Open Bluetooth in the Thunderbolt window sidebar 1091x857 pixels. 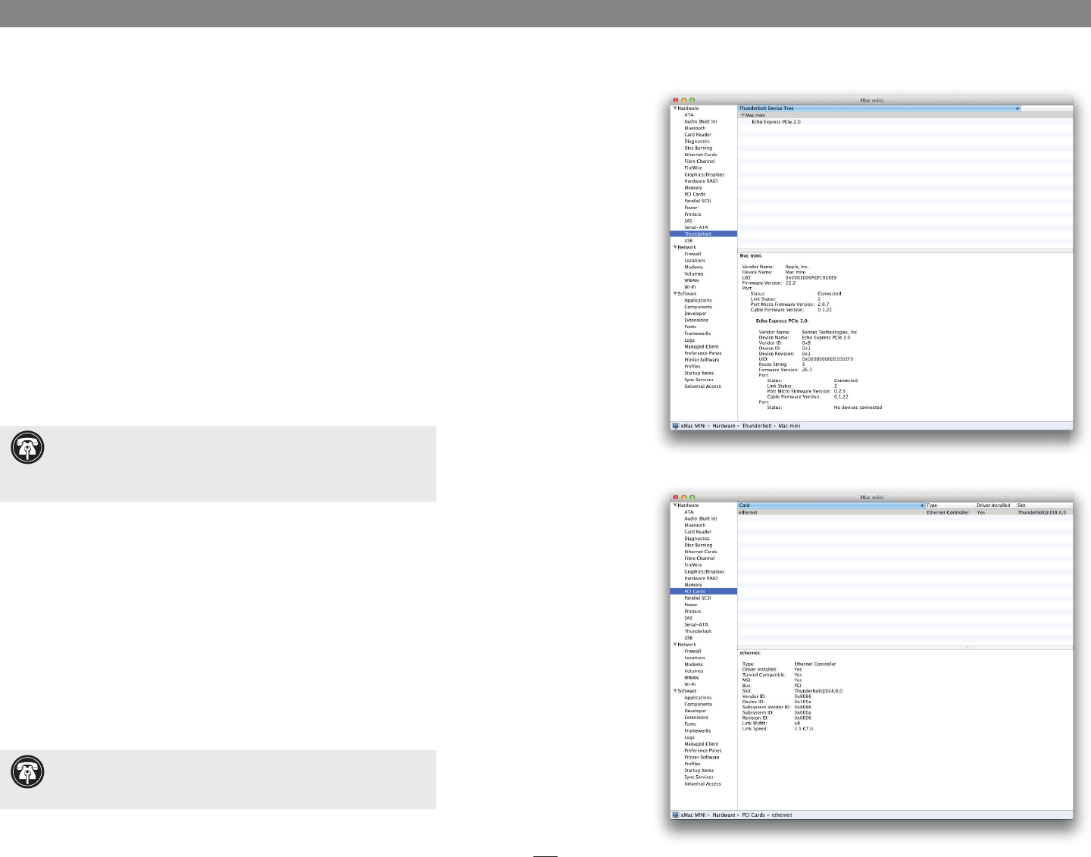(x=695, y=128)
